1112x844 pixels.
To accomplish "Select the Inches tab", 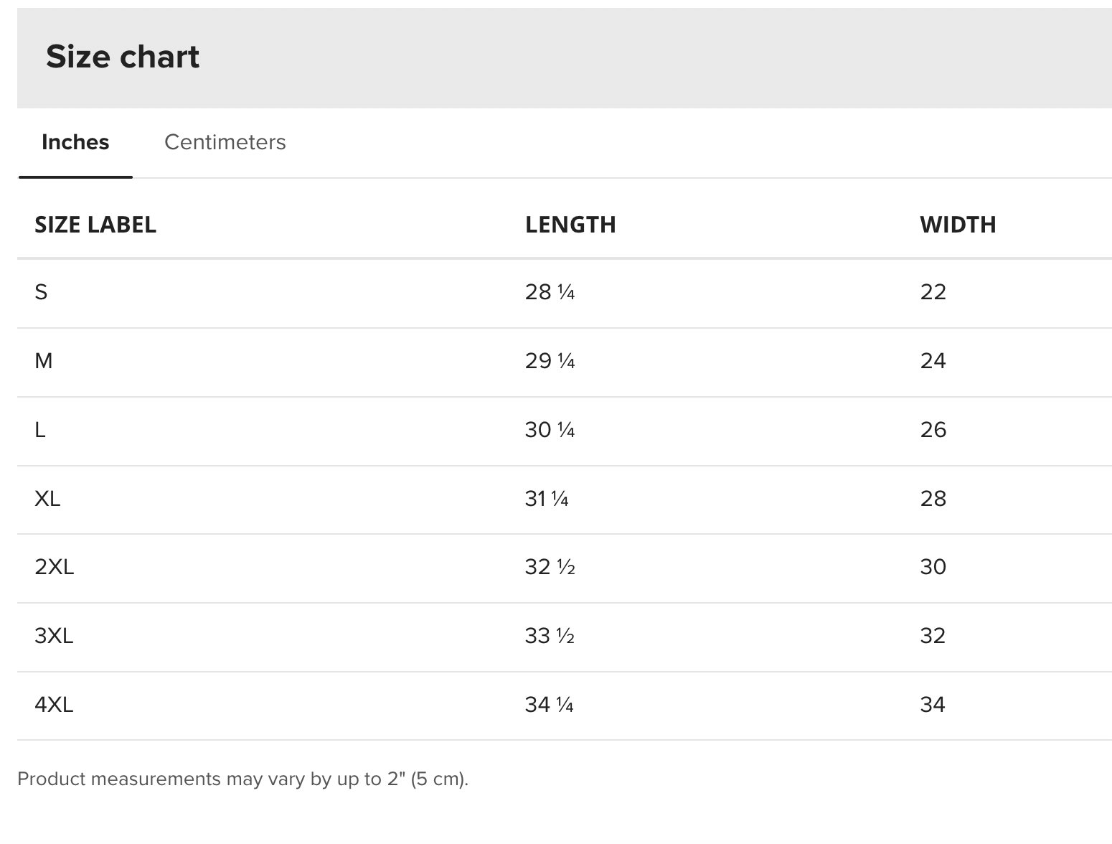I will [75, 142].
